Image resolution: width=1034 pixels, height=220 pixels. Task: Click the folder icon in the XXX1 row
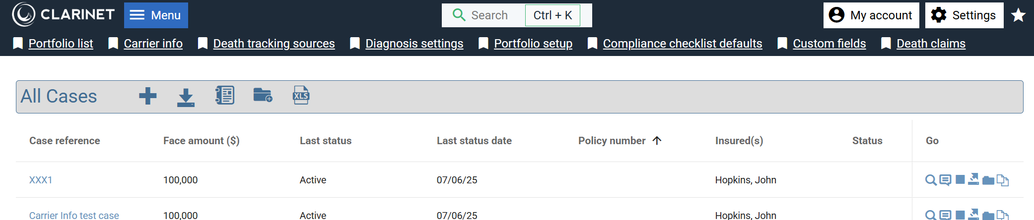tap(988, 180)
